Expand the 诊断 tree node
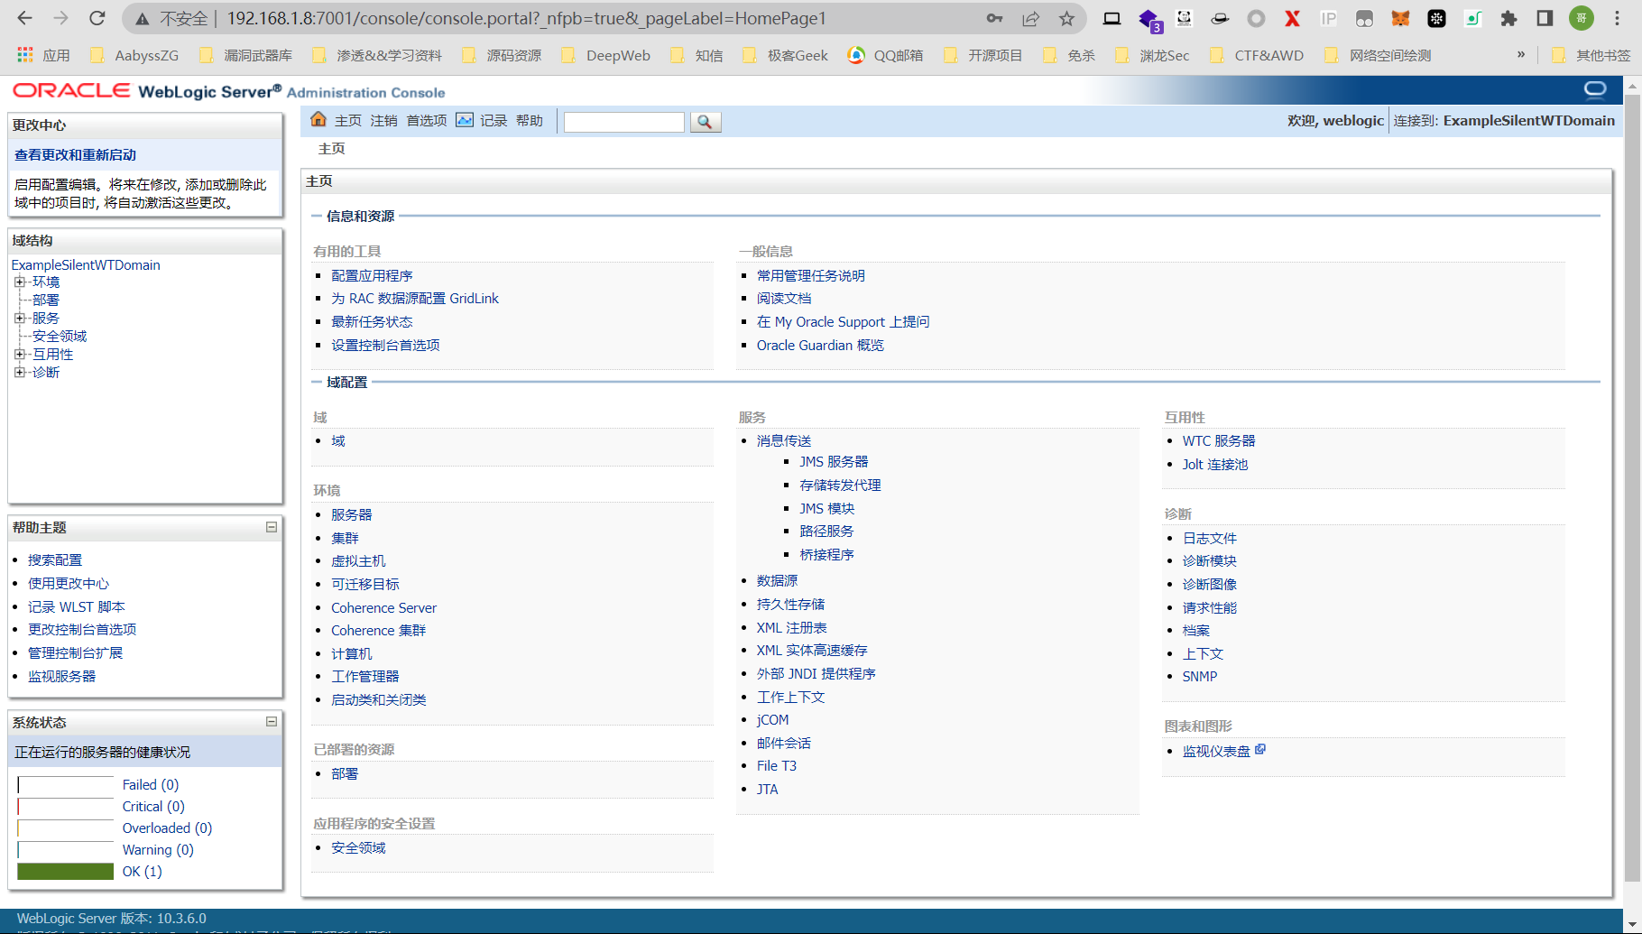1642x934 pixels. (x=20, y=372)
